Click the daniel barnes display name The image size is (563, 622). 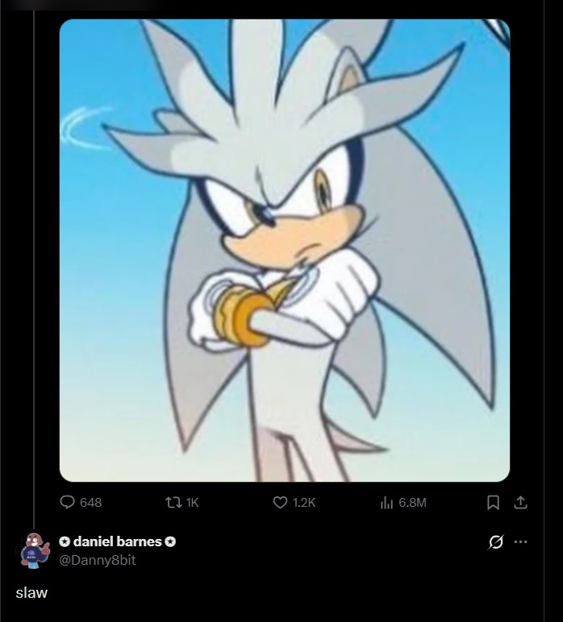coord(117,541)
